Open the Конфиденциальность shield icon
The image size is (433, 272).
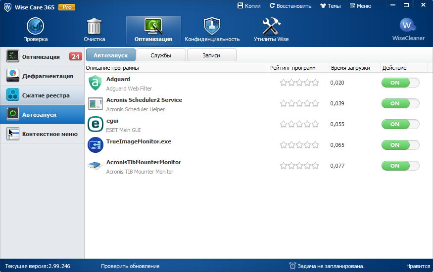[212, 26]
